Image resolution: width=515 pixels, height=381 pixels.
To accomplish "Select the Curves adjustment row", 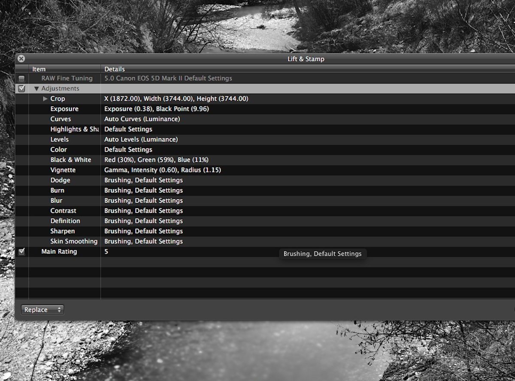I will [61, 119].
